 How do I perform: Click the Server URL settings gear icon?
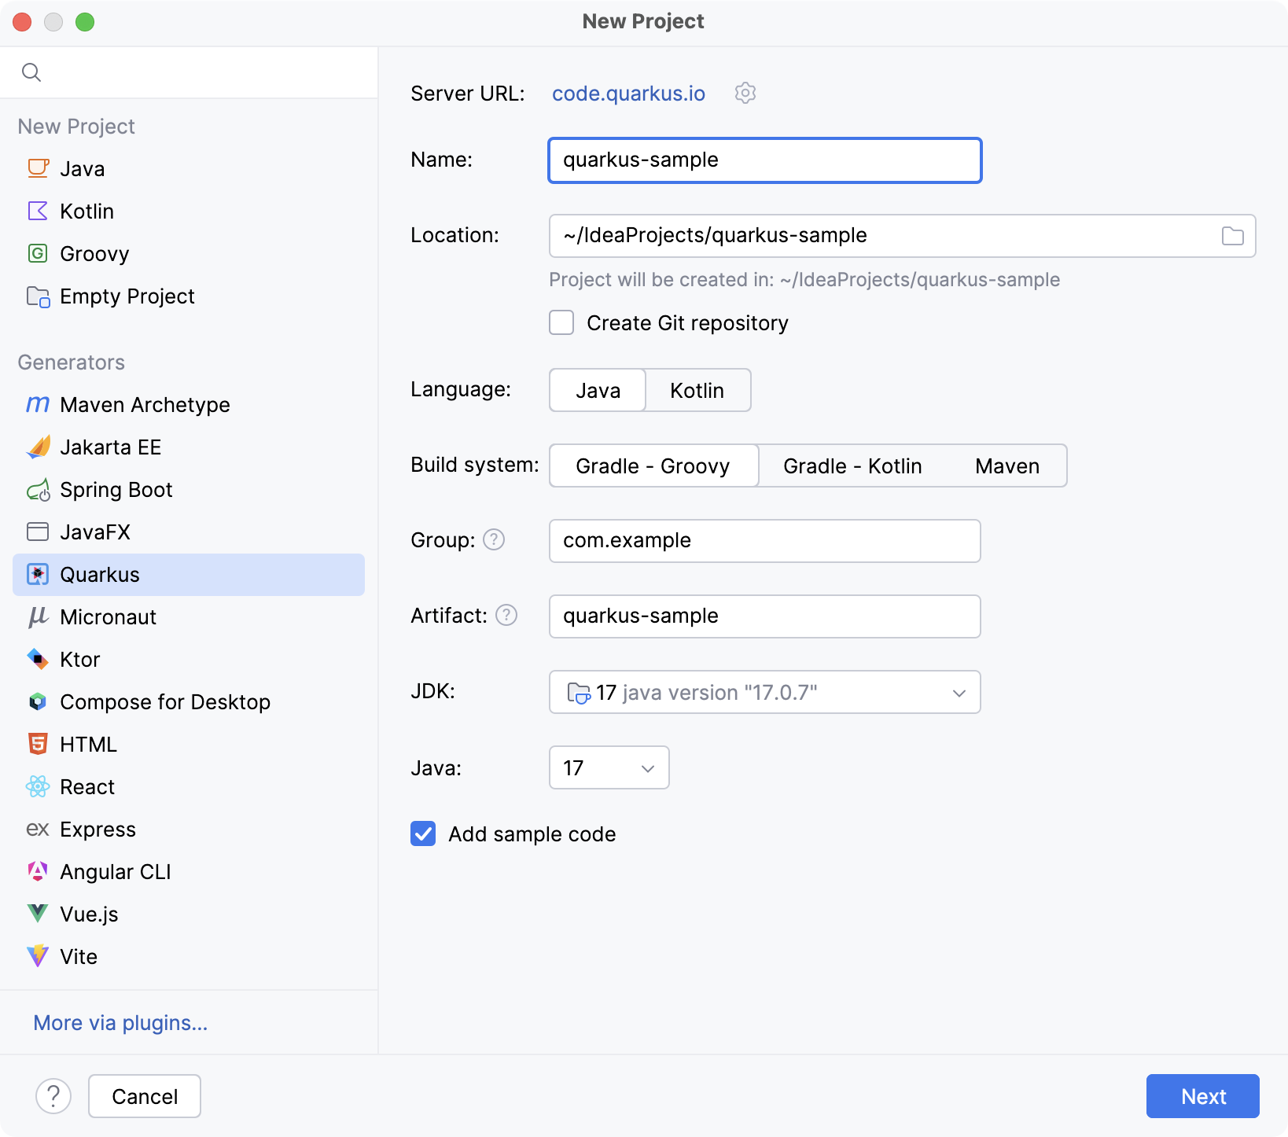(x=745, y=93)
